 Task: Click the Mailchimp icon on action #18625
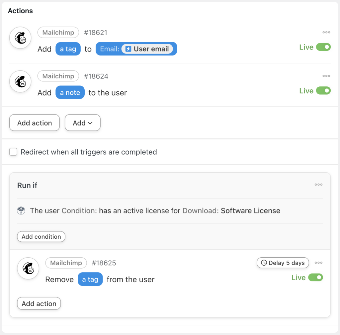tap(28, 268)
